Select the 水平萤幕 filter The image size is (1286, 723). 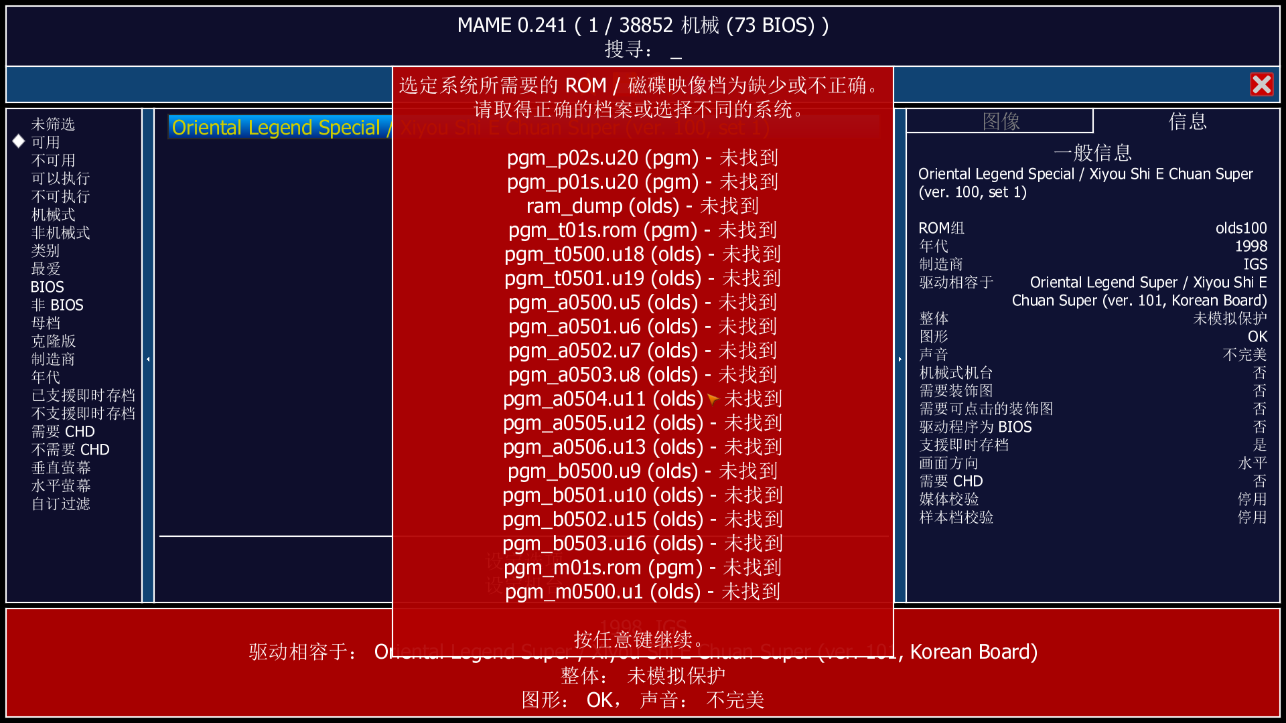pos(60,485)
